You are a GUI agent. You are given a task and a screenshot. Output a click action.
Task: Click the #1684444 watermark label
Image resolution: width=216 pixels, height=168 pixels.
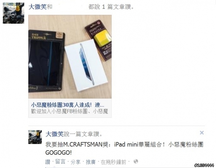[204, 165]
